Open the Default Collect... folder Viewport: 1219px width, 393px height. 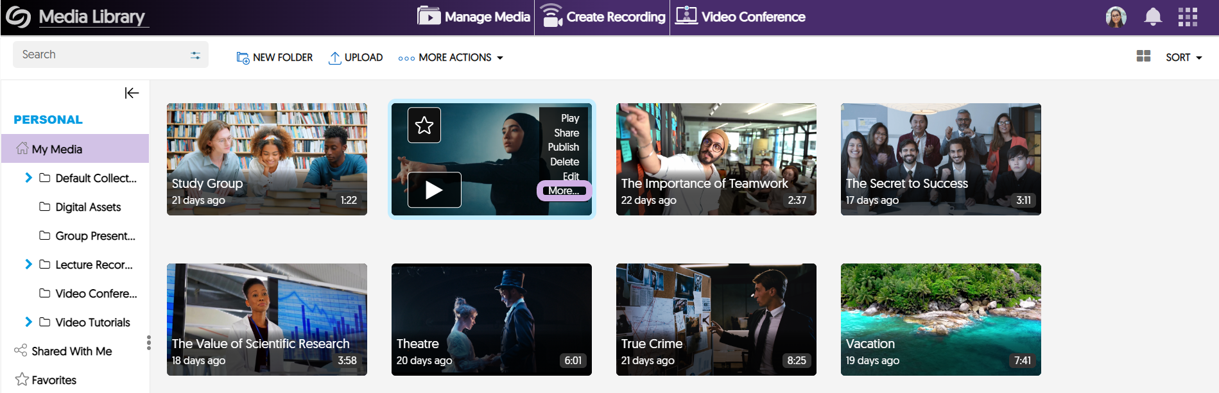pyautogui.click(x=89, y=178)
